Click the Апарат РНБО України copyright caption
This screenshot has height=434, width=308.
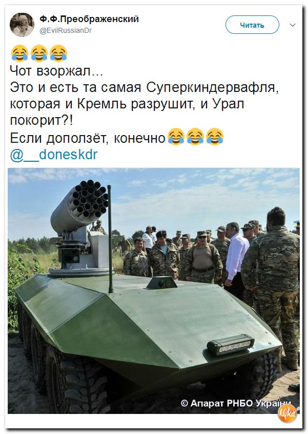coord(236,403)
